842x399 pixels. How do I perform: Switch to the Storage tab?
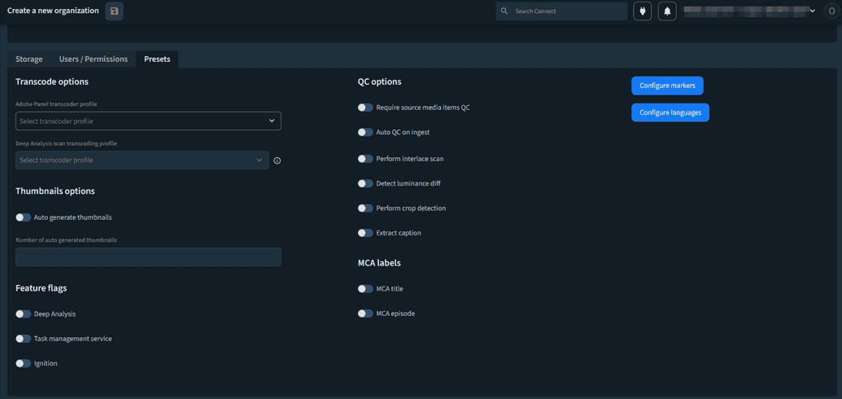point(29,59)
